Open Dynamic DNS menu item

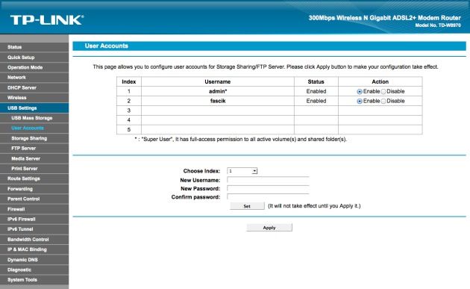tap(34, 260)
